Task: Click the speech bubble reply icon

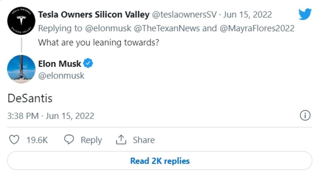Action: click(69, 140)
